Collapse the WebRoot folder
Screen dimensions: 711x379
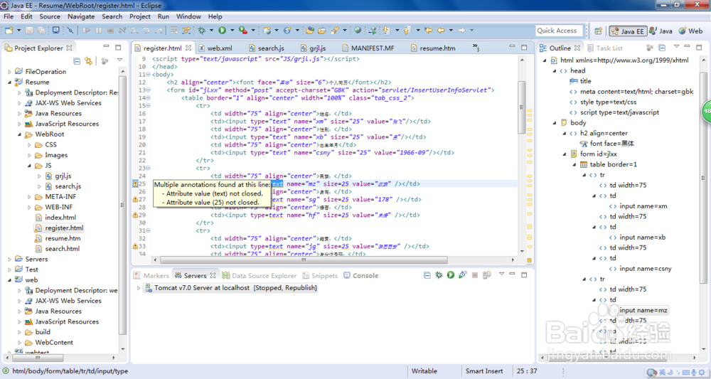[19, 134]
